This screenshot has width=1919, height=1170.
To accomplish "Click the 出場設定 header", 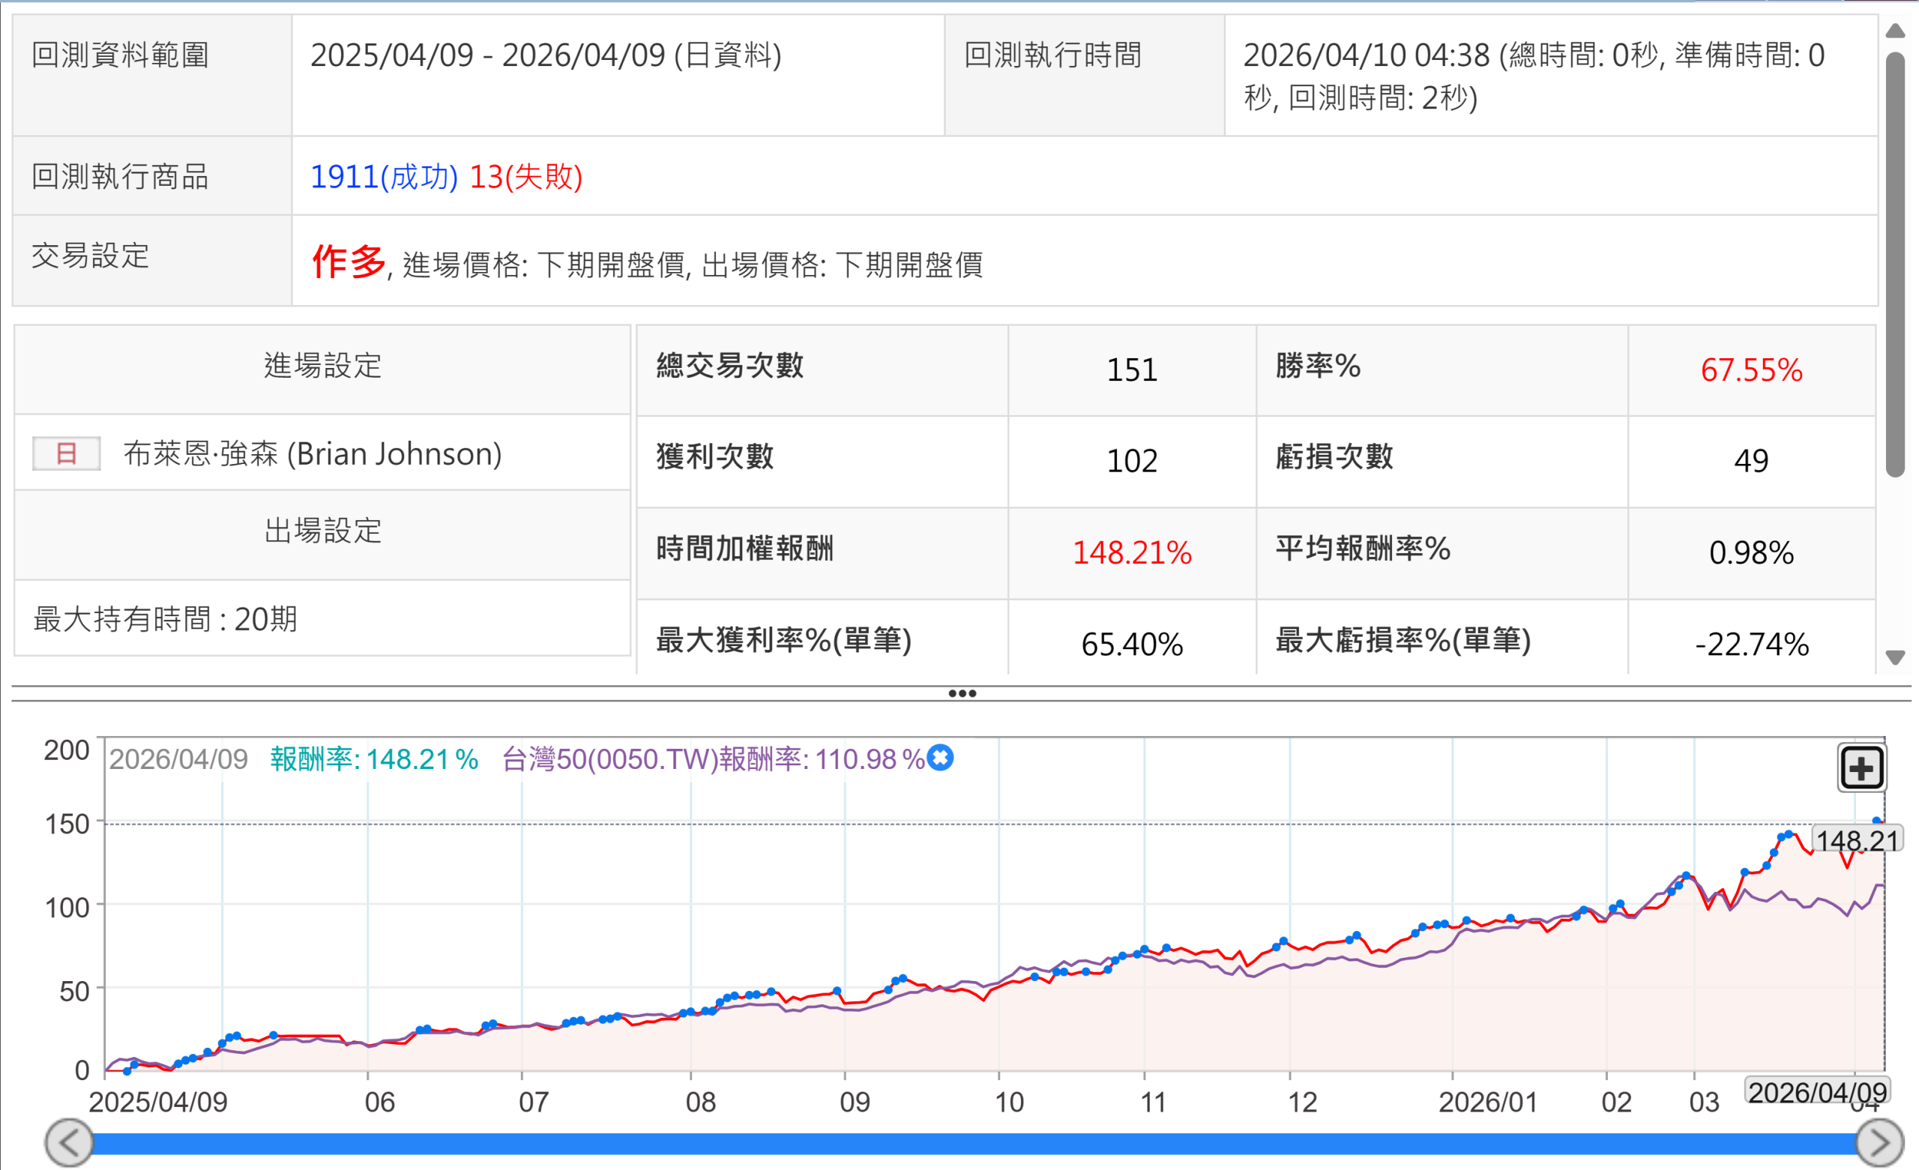I will tap(322, 531).
